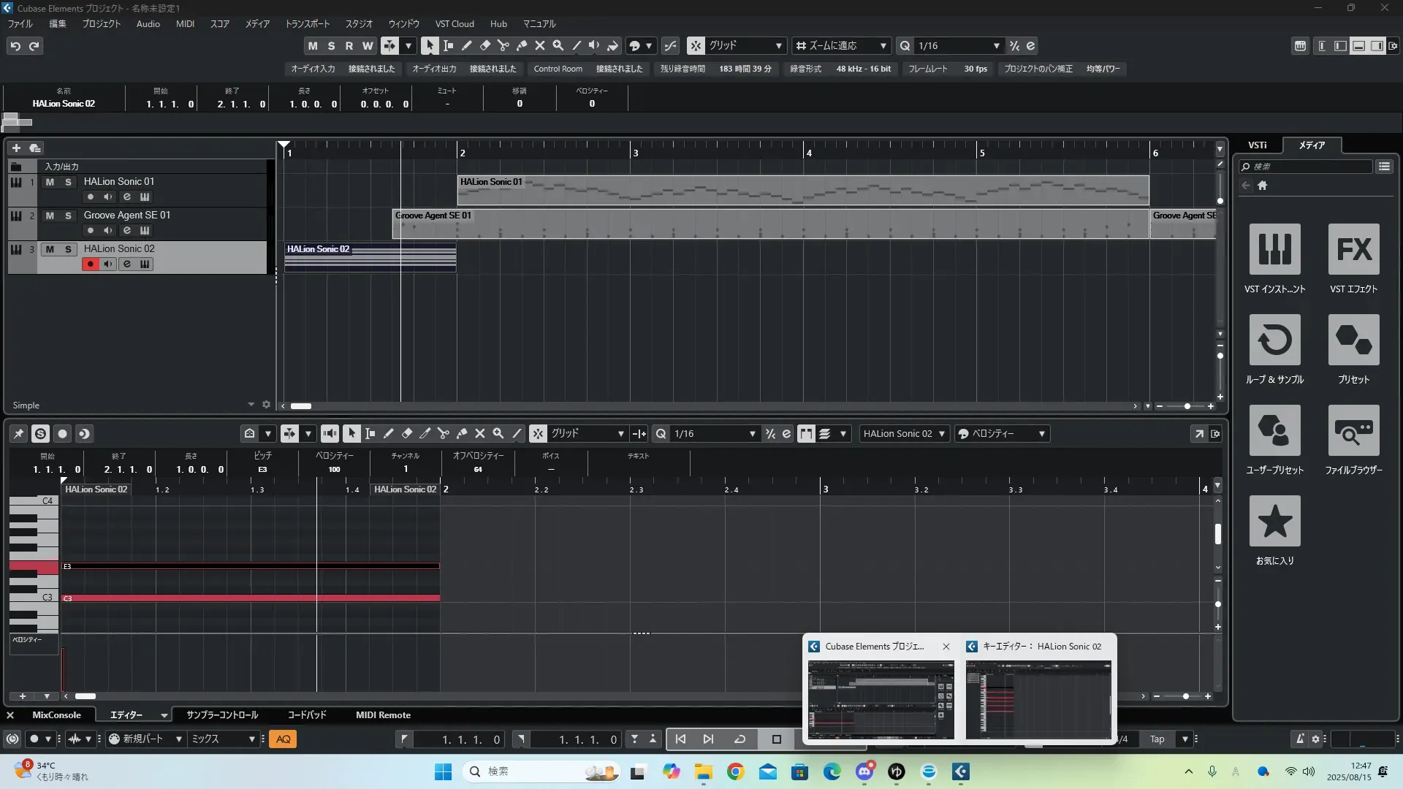This screenshot has width=1403, height=789.
Task: Select the Draw pencil tool in main toolbar
Action: 466,45
